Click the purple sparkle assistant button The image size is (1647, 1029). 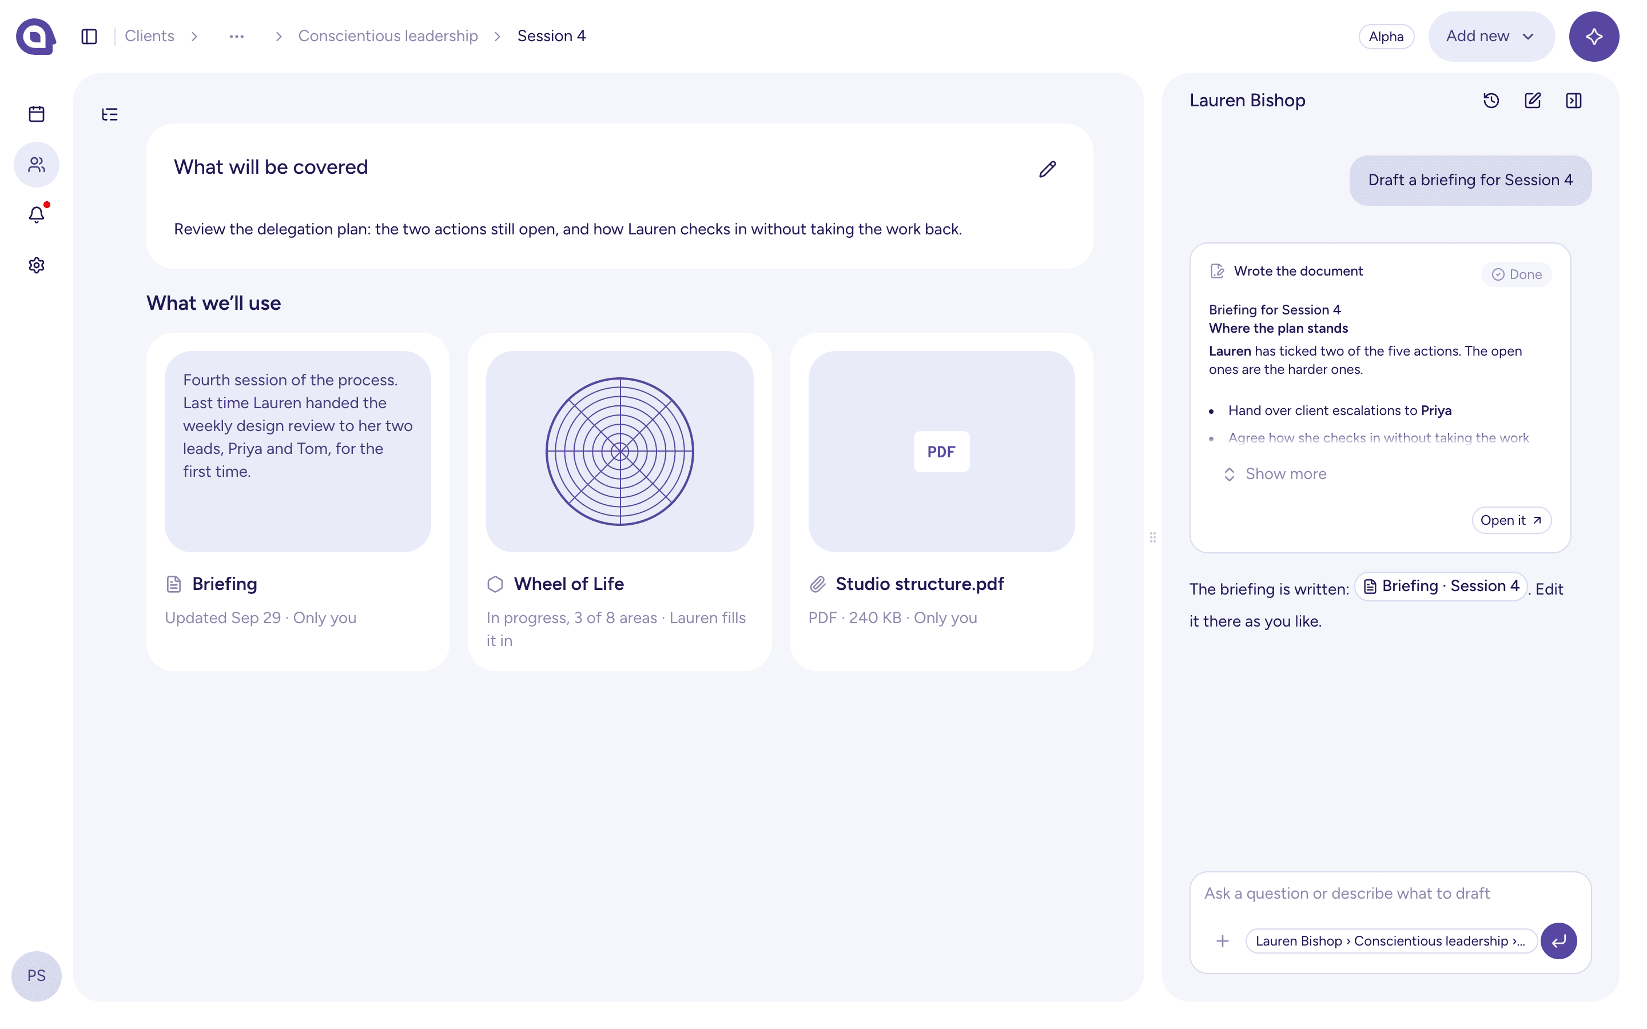point(1594,36)
